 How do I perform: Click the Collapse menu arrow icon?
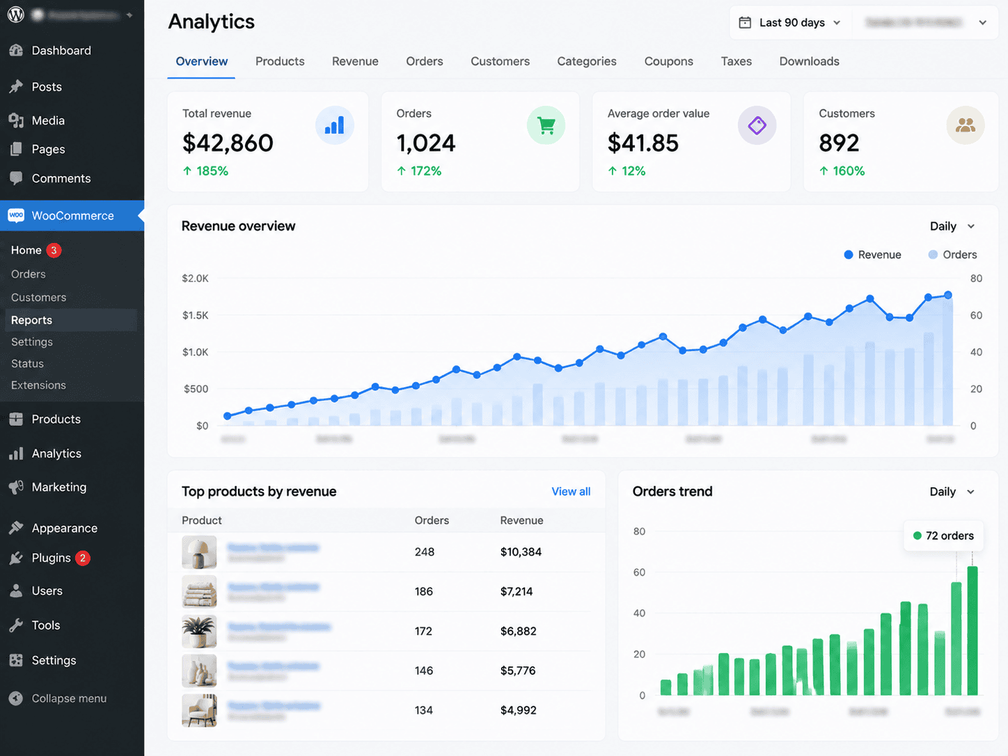point(16,698)
